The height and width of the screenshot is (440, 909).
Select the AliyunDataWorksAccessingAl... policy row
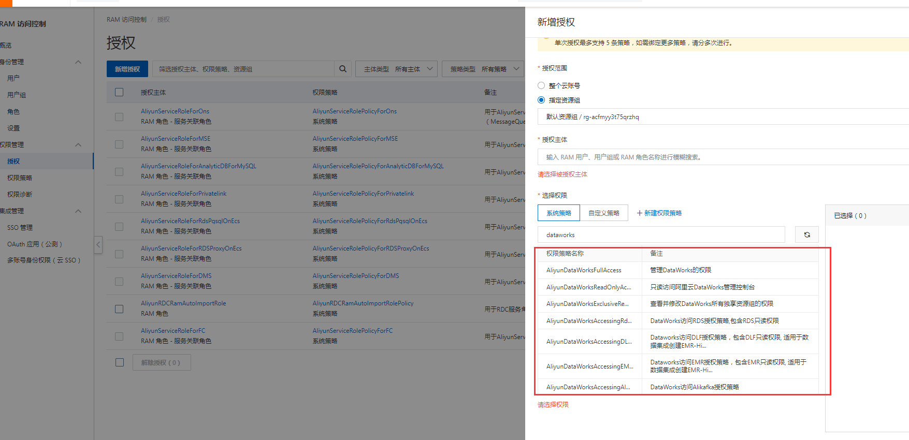click(x=678, y=387)
